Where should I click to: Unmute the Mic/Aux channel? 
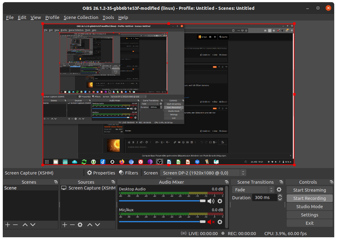(x=211, y=222)
